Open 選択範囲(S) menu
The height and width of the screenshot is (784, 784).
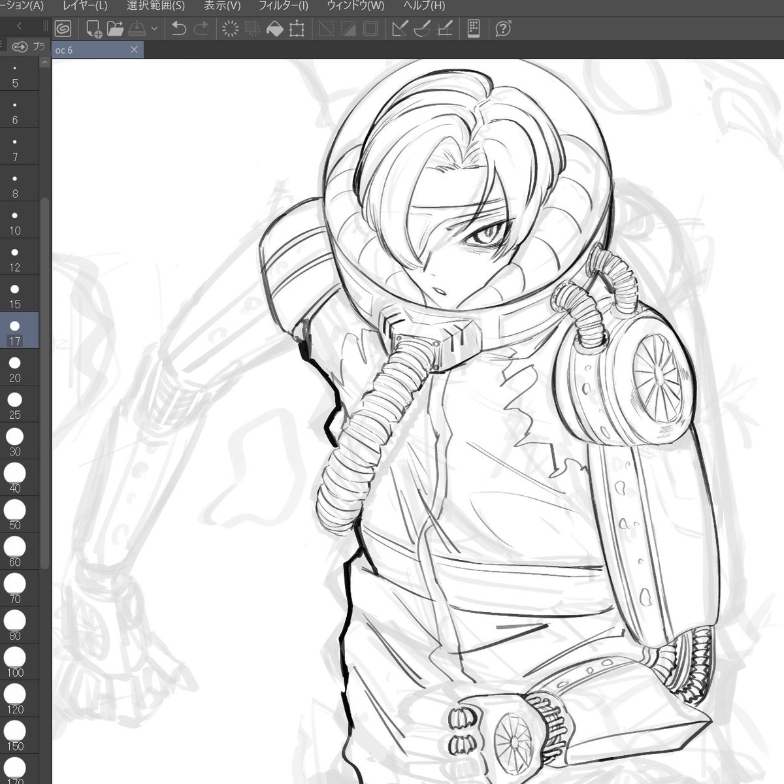tap(155, 6)
